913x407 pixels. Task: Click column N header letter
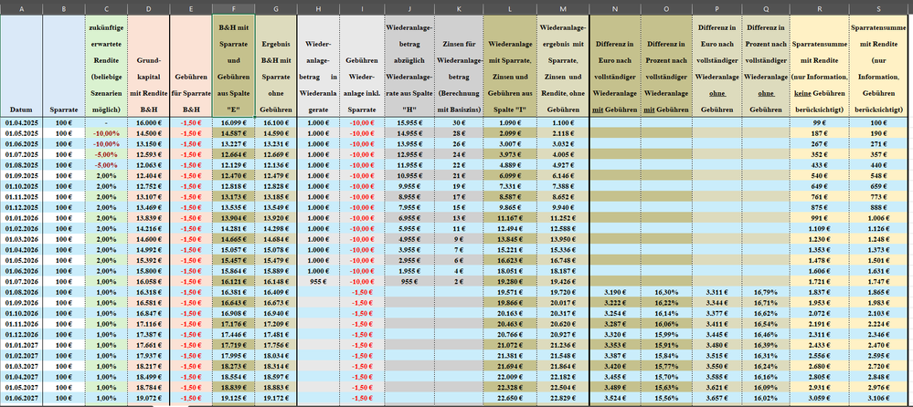(615, 7)
